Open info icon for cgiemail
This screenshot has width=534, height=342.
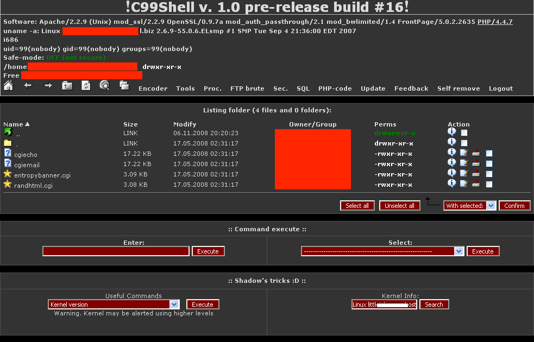(x=451, y=163)
